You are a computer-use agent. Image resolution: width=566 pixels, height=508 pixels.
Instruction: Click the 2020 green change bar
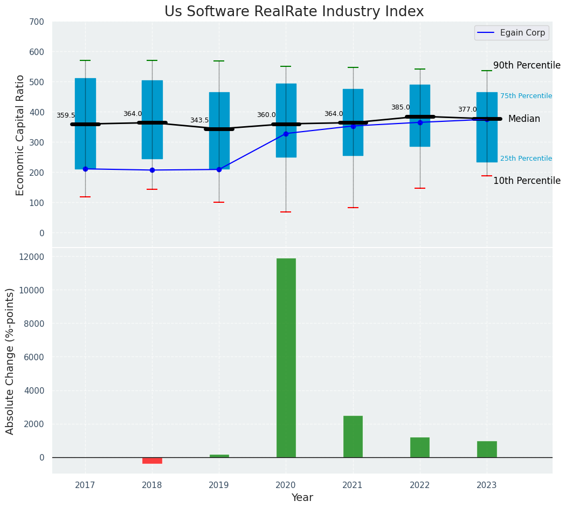286,358
